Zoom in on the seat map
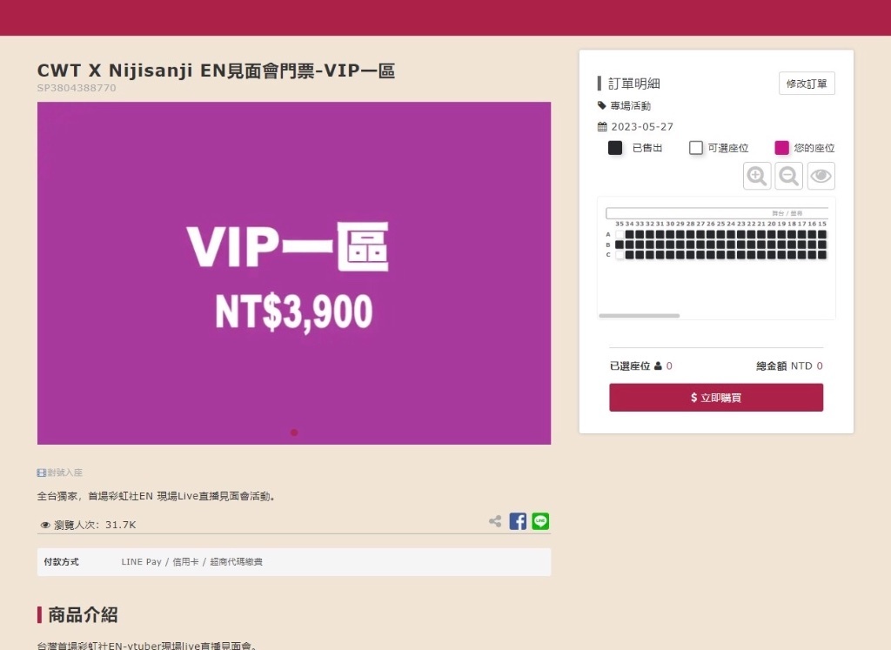891x650 pixels. tap(757, 176)
